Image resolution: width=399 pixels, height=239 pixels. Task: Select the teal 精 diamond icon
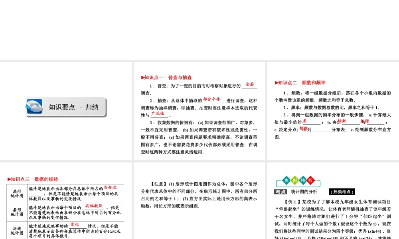(x=303, y=180)
